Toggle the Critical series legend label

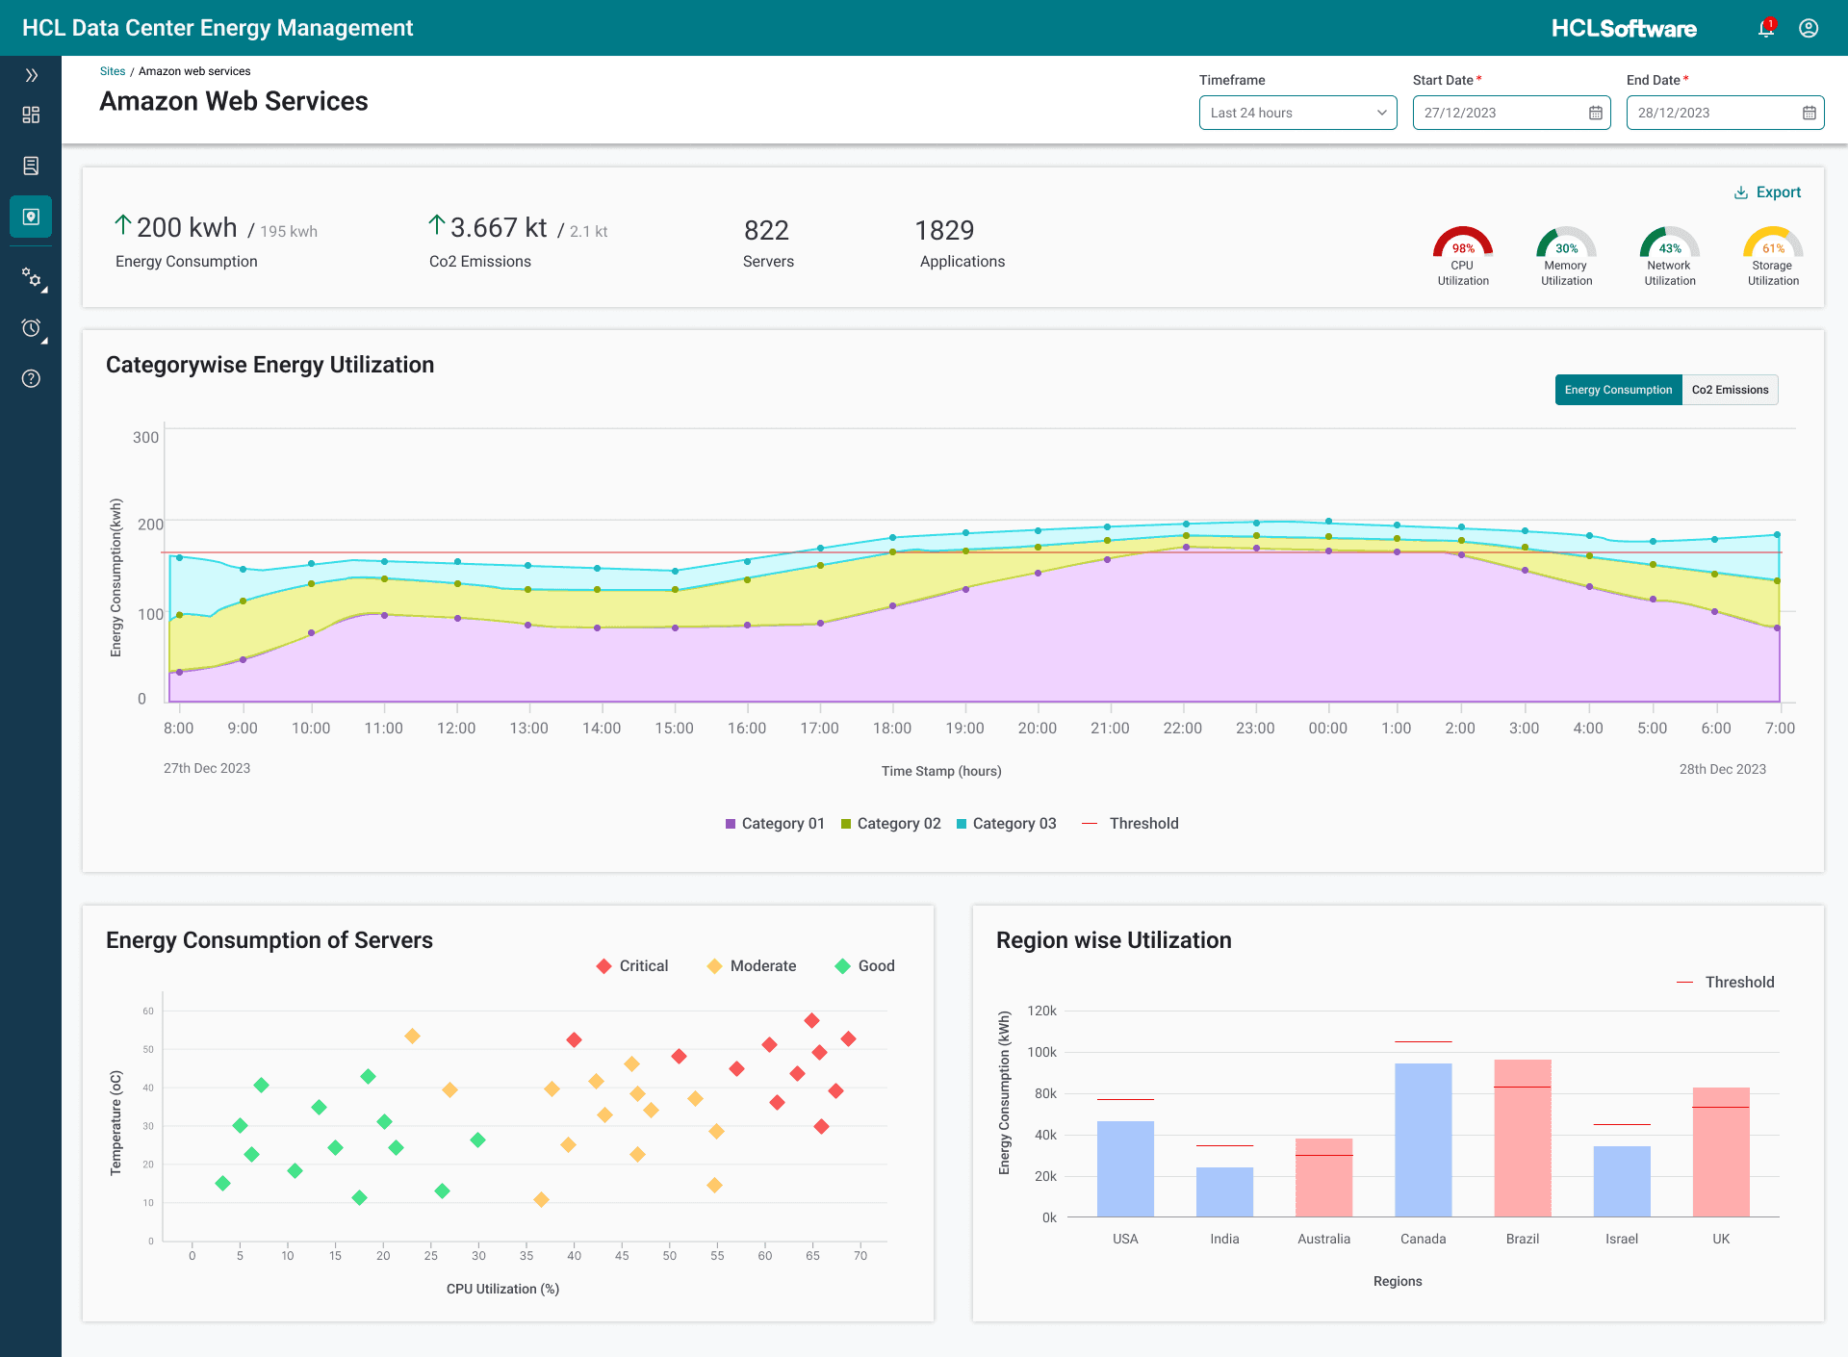coord(644,966)
